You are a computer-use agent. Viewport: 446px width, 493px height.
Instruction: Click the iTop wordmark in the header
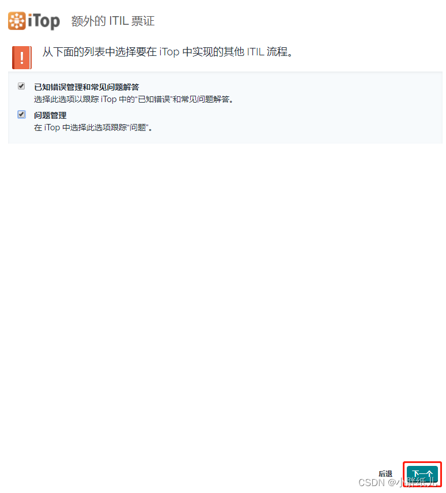tap(44, 21)
